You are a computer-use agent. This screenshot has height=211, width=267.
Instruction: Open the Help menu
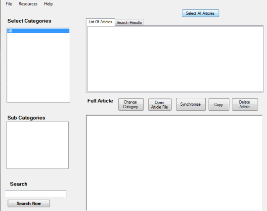click(48, 4)
